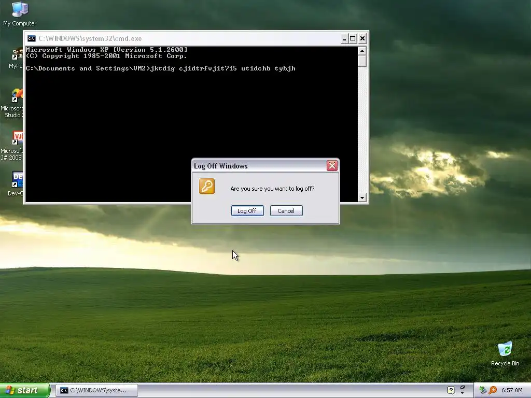This screenshot has width=531, height=398.
Task: Click the Microsoft Windows XP version line
Action: (x=106, y=50)
